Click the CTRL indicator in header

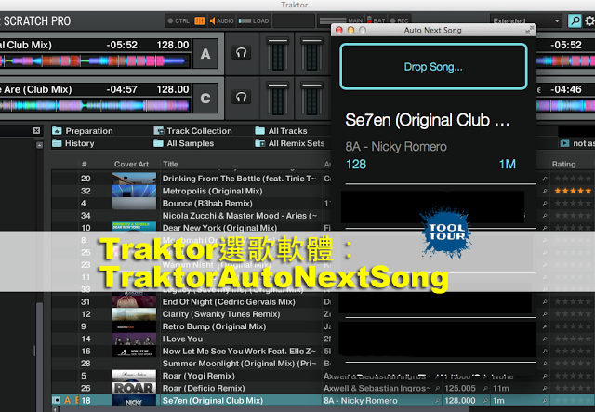178,20
